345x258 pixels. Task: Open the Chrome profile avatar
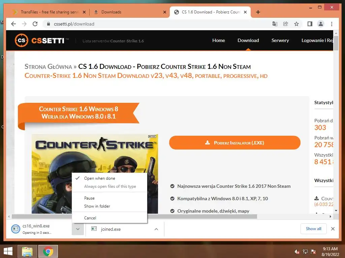coord(321,24)
